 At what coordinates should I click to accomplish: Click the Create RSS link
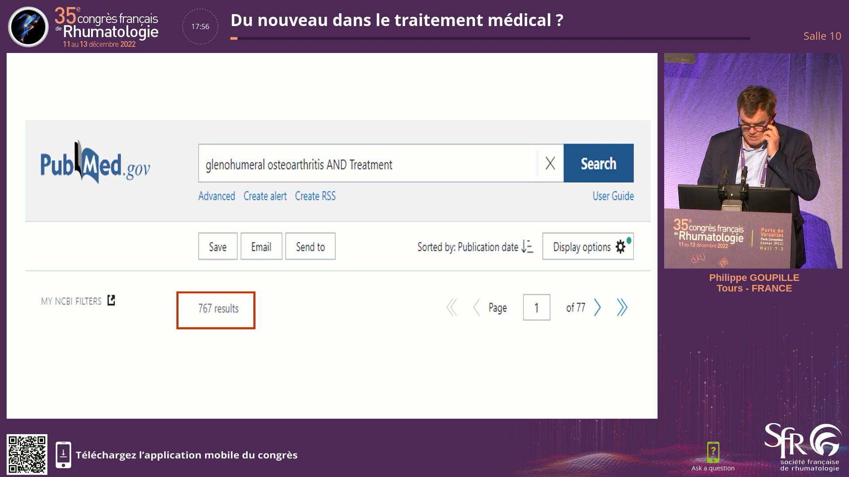(x=315, y=196)
